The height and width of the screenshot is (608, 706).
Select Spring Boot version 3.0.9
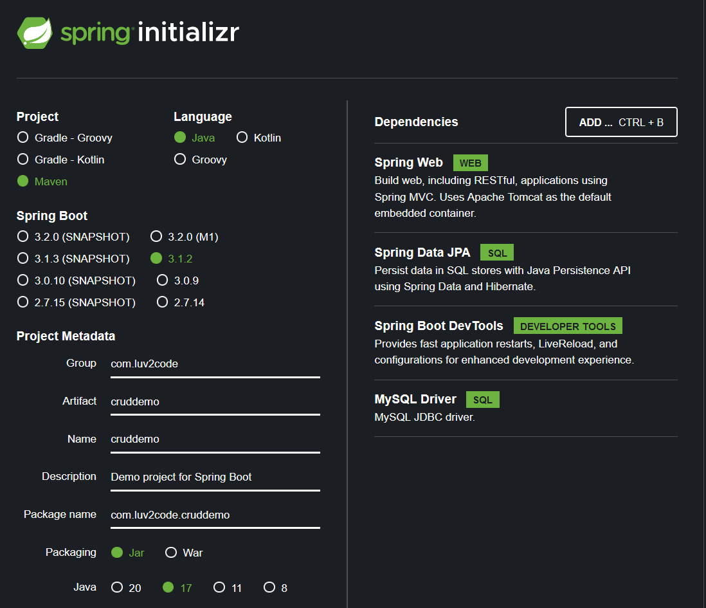click(x=177, y=281)
